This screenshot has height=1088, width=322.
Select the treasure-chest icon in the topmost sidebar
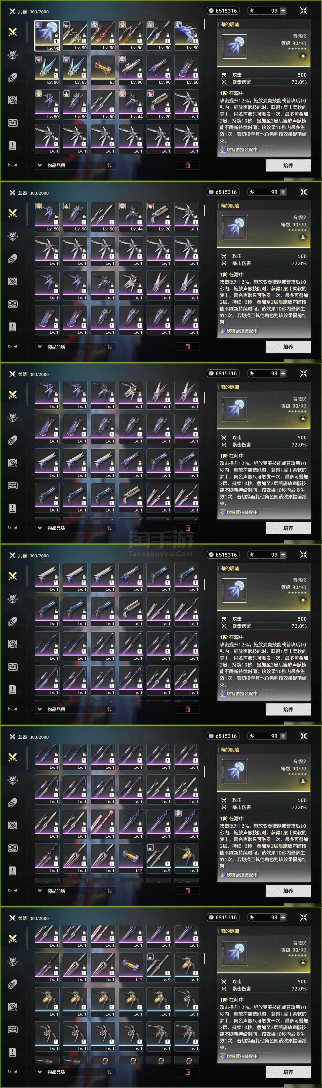pyautogui.click(x=13, y=123)
